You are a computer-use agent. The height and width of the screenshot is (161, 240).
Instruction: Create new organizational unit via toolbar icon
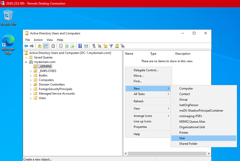click(x=105, y=46)
